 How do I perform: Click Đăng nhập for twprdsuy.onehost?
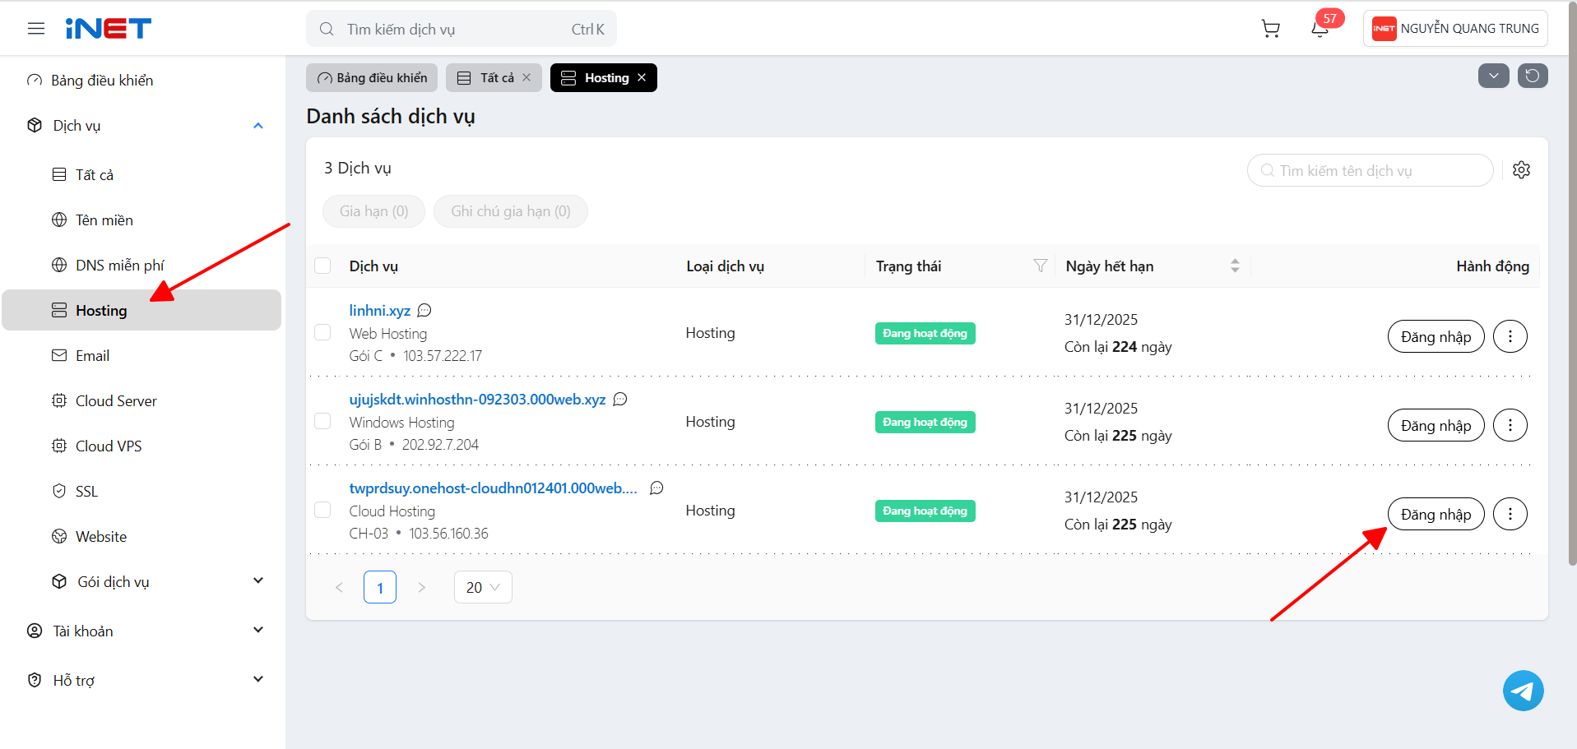(1436, 514)
